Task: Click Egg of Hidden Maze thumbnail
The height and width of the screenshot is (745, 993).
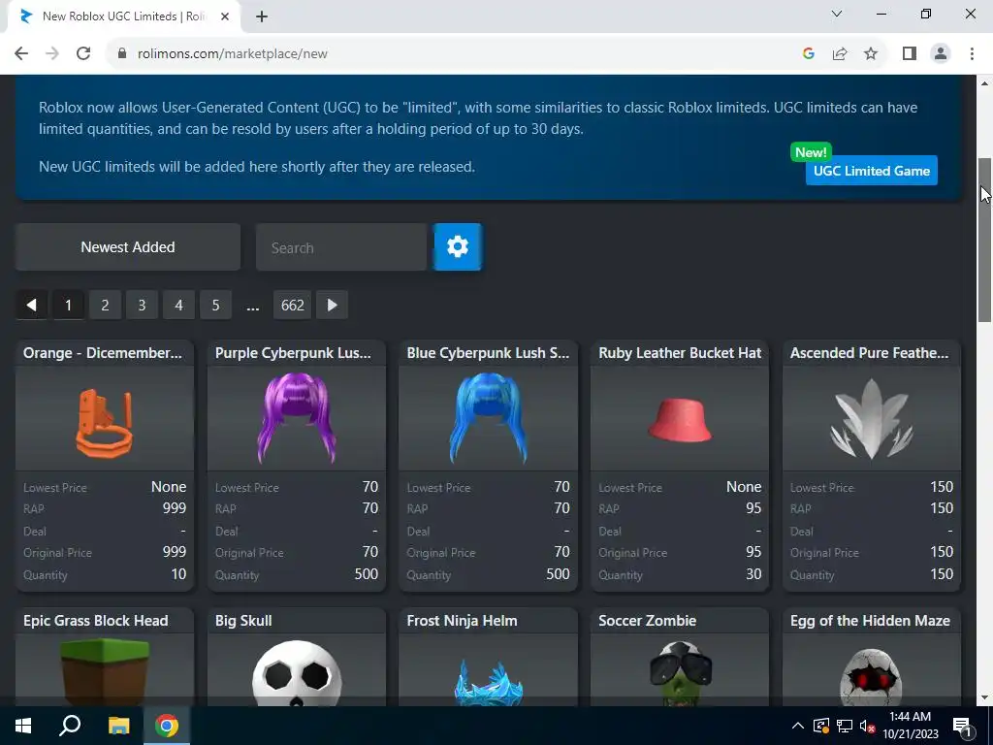Action: click(x=872, y=676)
